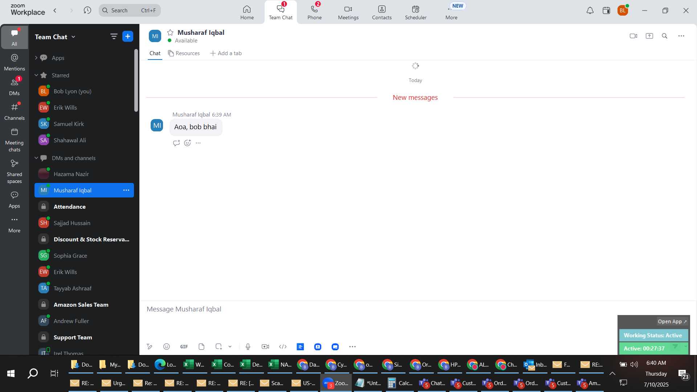Open the text formatting tool in the composer
This screenshot has width=697, height=392.
coord(149,347)
